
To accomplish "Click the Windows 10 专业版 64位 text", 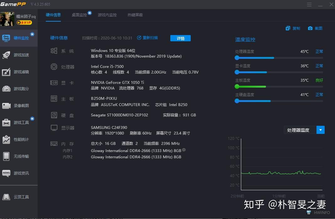I will [113, 50].
